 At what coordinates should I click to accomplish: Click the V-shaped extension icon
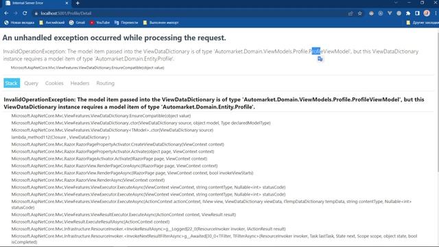coord(390,14)
